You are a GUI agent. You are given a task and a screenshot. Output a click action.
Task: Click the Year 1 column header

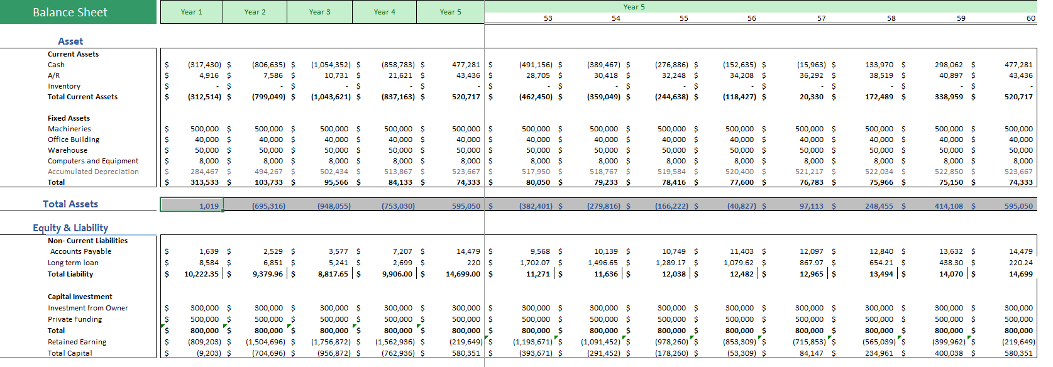point(192,12)
